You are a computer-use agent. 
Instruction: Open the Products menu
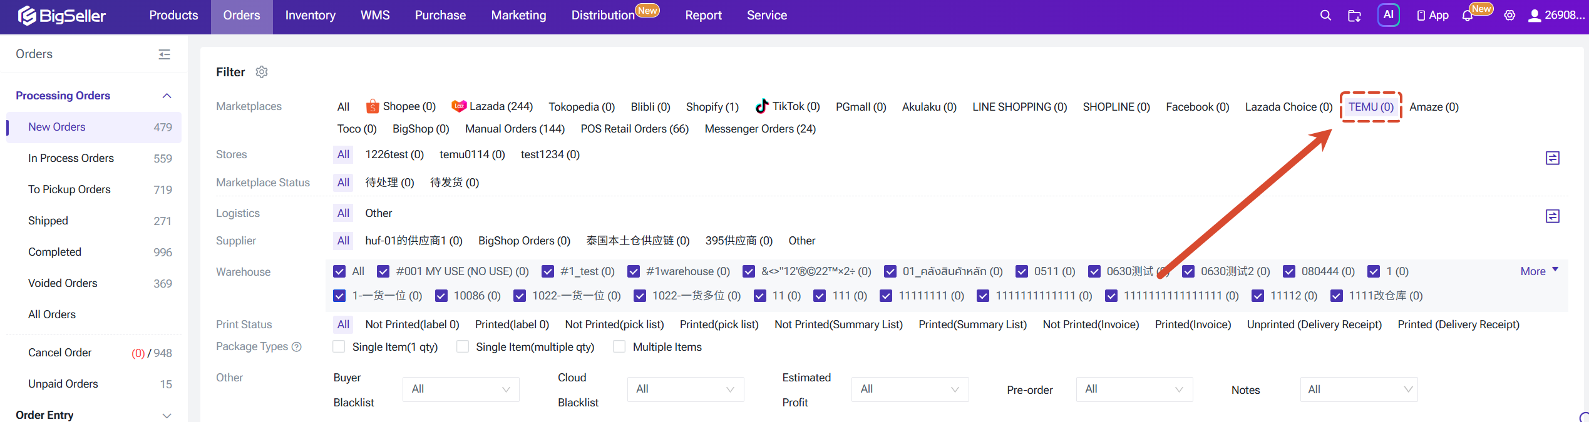point(173,16)
